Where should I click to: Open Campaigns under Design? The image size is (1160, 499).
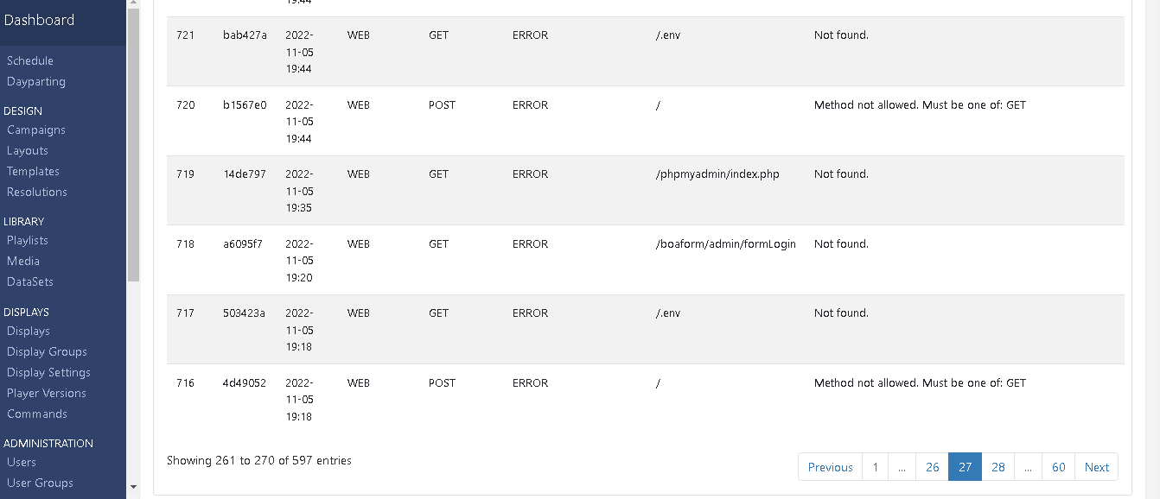tap(36, 129)
